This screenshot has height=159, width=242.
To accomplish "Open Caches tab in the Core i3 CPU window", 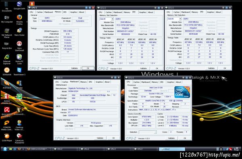I will coord(136,82).
